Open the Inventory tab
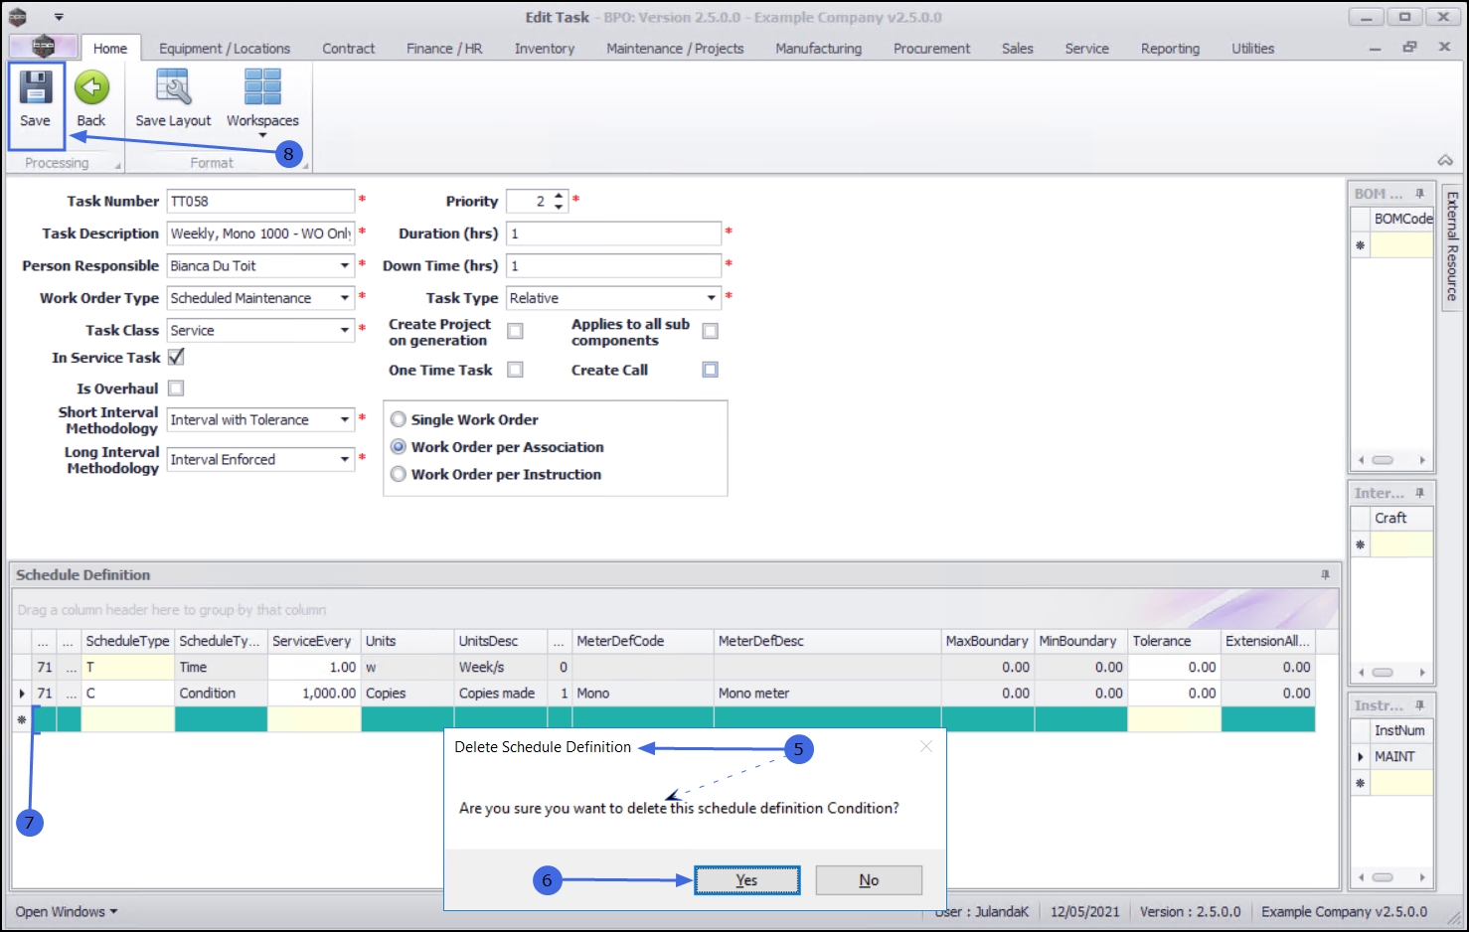This screenshot has width=1469, height=932. (545, 48)
